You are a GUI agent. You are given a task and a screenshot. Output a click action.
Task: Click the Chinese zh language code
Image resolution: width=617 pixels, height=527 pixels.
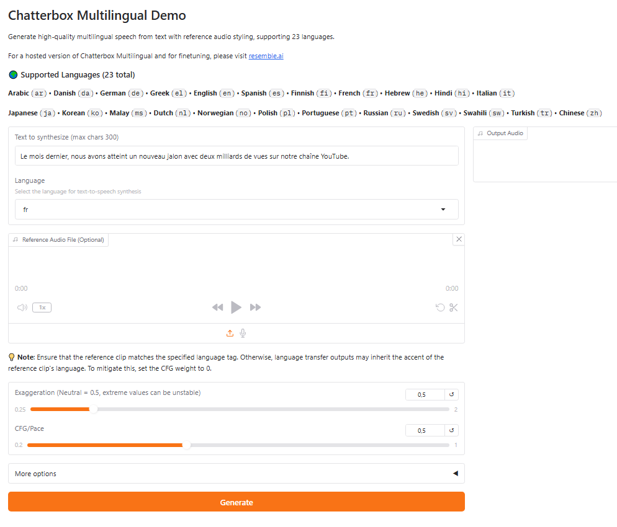[x=594, y=113]
